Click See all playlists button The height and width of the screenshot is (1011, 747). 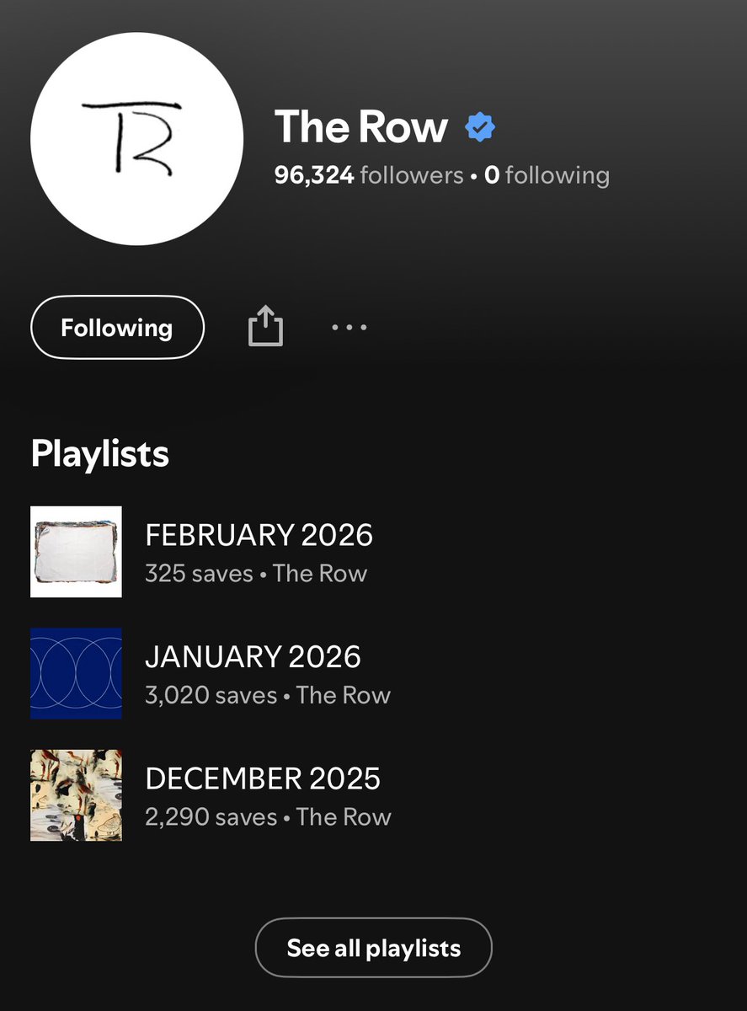[373, 948]
